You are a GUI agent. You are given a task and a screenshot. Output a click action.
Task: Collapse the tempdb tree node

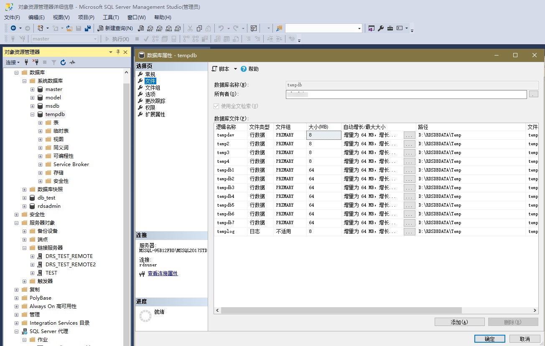point(33,114)
